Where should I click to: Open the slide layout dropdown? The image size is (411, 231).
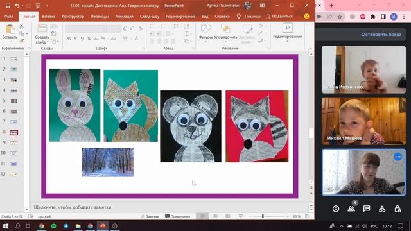click(55, 26)
